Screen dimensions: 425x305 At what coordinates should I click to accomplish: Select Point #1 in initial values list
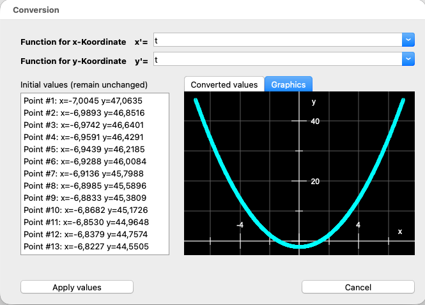point(82,100)
